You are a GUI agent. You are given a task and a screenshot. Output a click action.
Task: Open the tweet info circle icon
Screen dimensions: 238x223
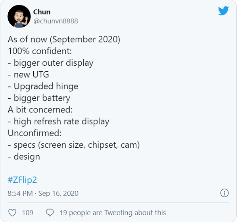coord(225,193)
